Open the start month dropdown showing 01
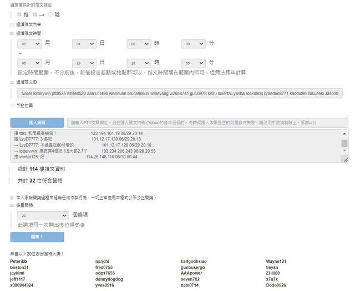The width and height of the screenshot is (355, 291). [x=29, y=44]
